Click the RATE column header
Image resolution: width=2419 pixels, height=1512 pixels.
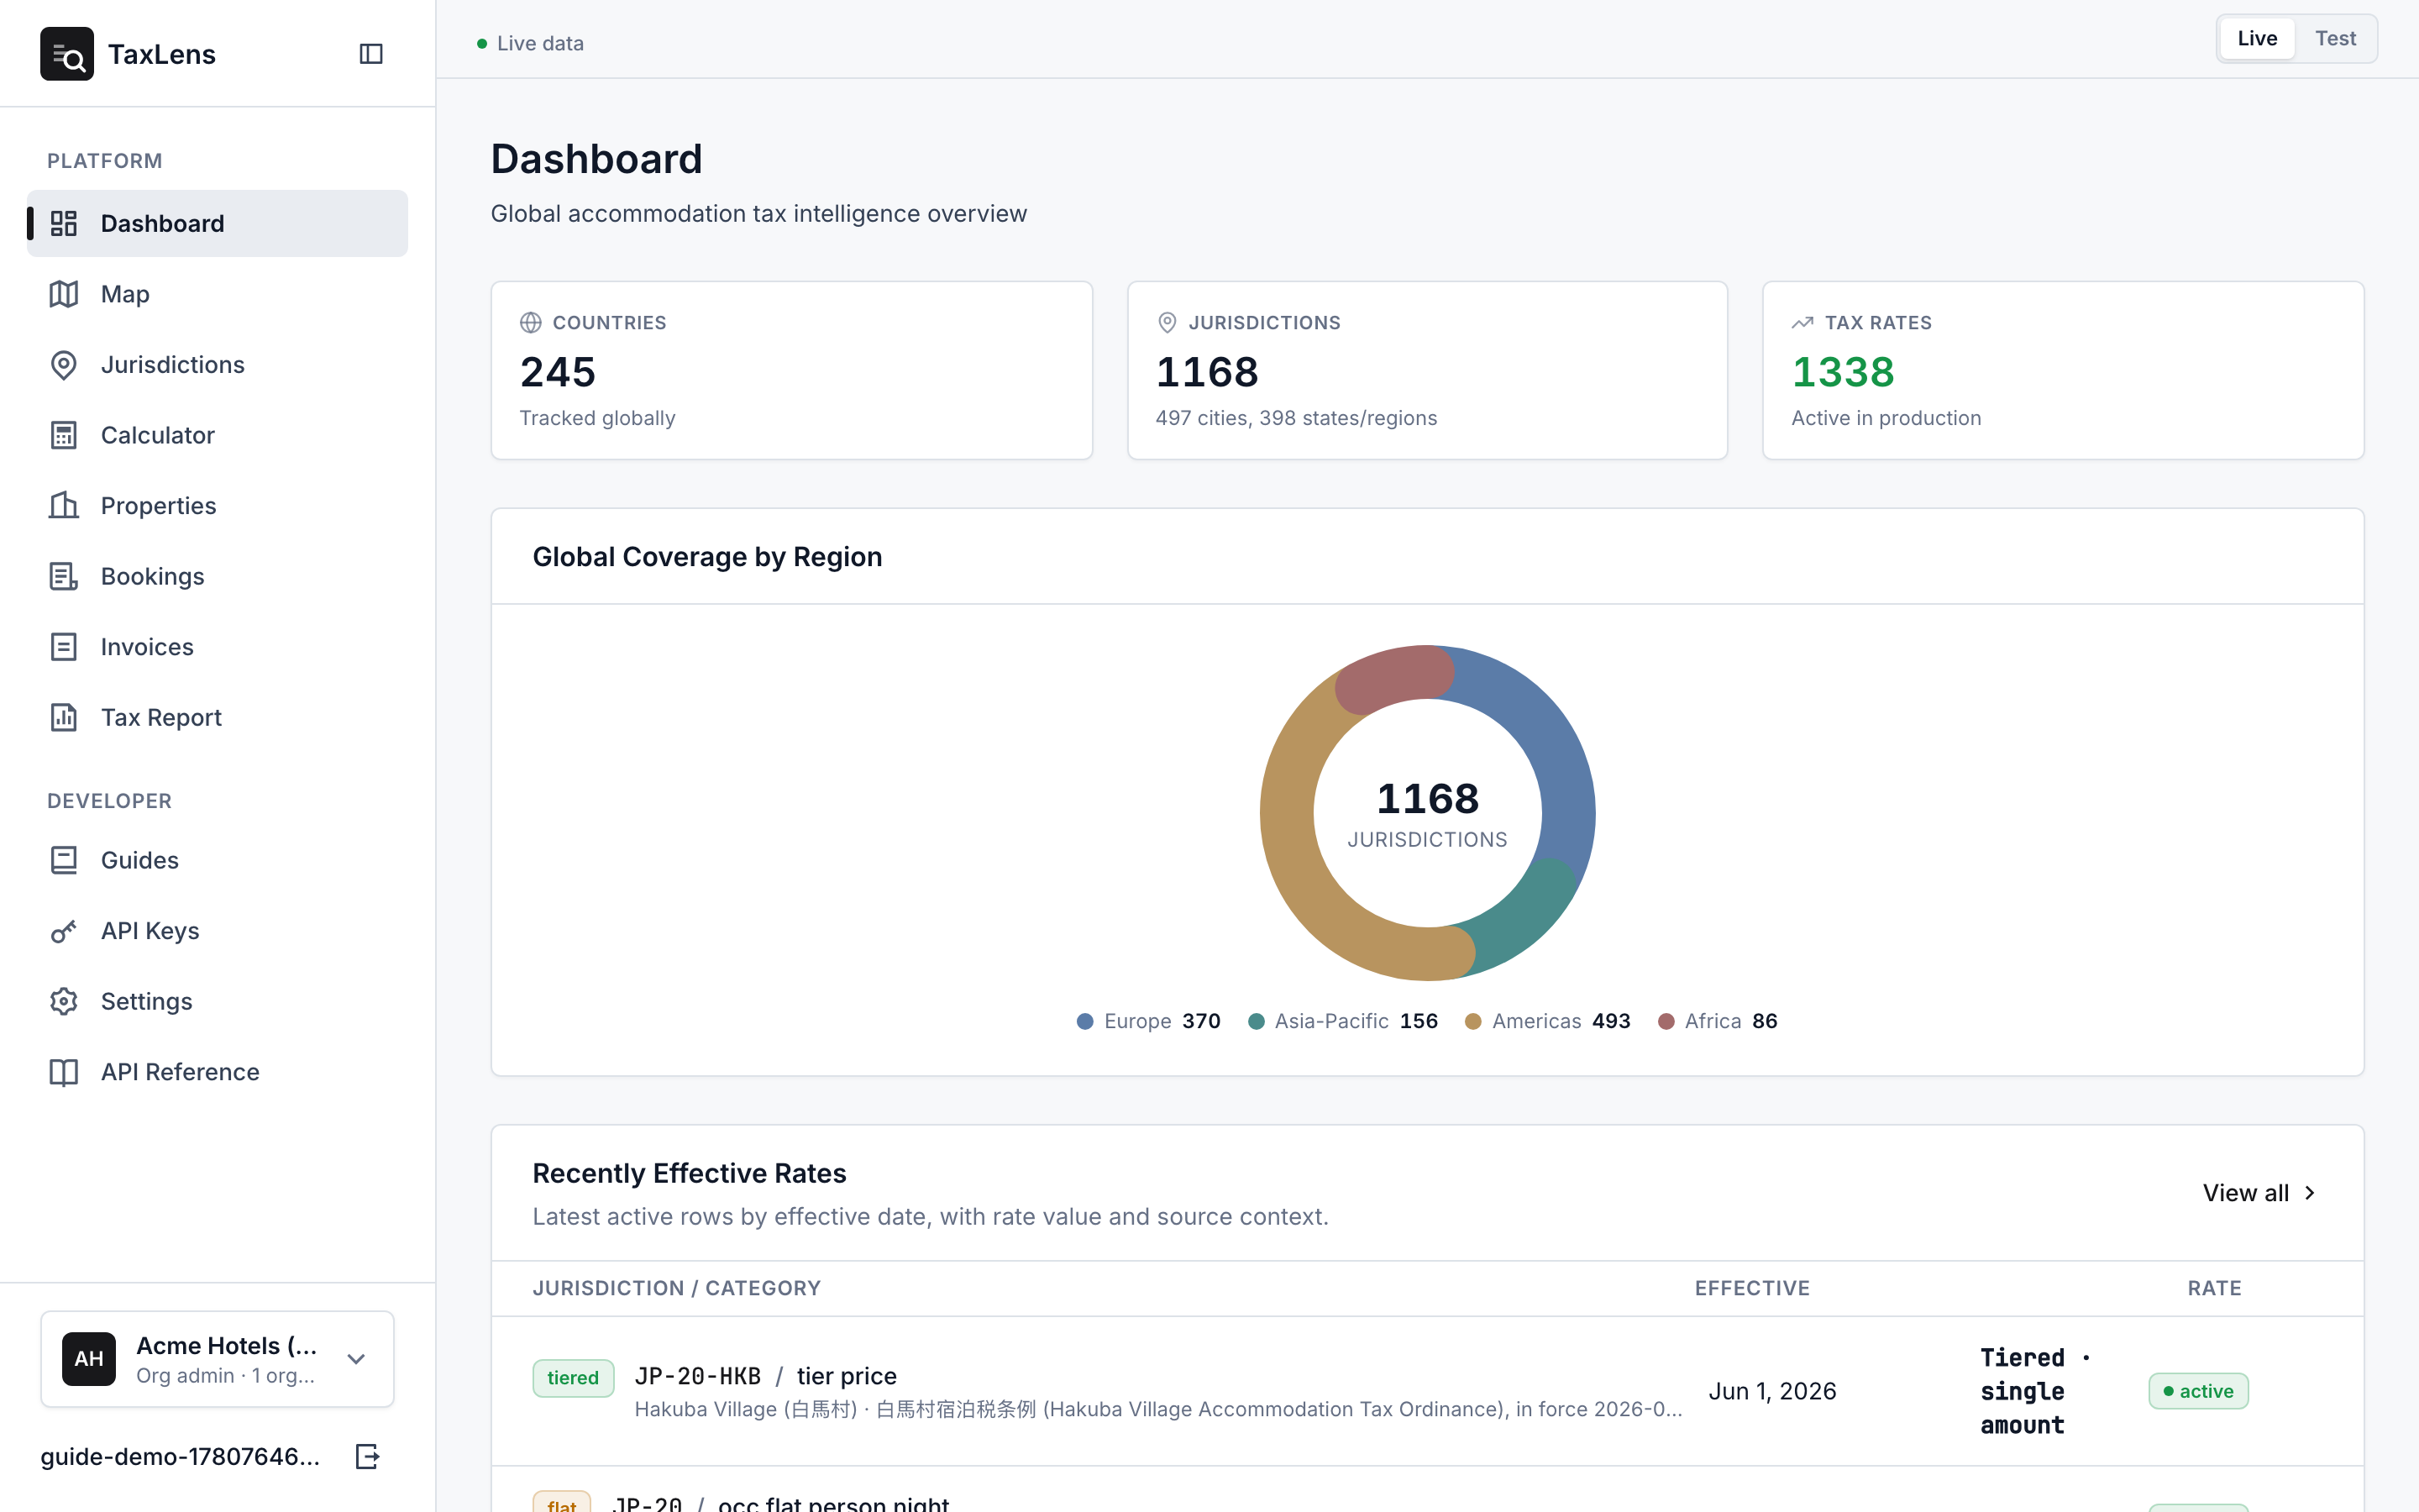click(2214, 1288)
